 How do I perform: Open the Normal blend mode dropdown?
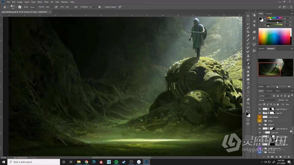[x=268, y=100]
